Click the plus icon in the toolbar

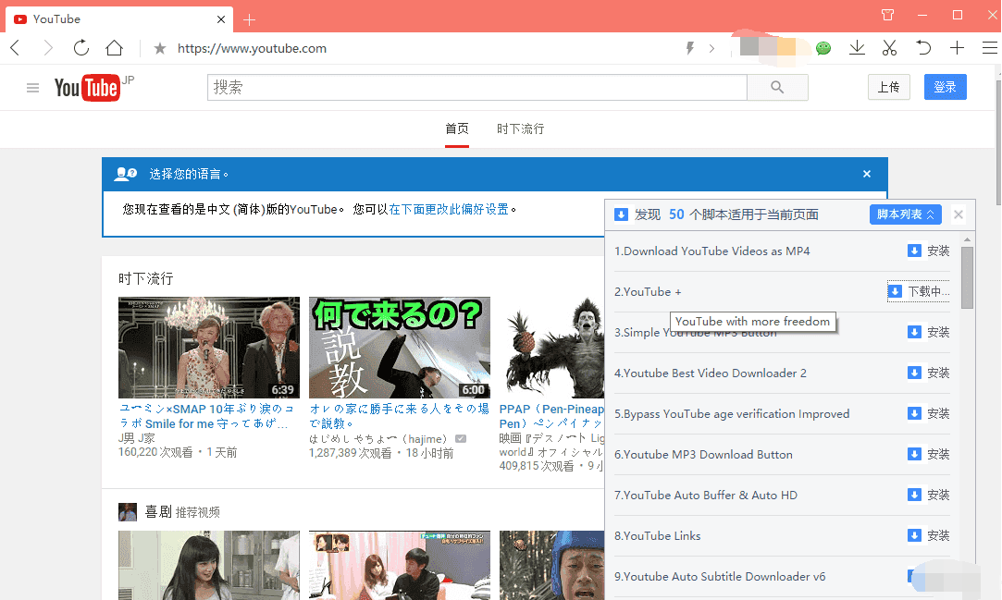pyautogui.click(x=957, y=48)
